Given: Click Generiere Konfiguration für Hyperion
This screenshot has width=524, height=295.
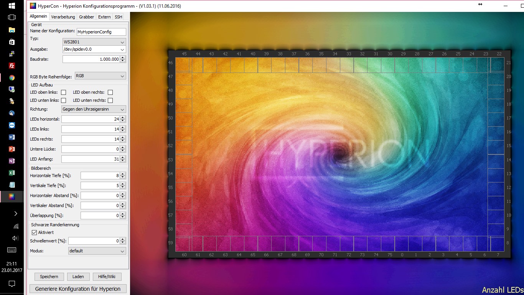Looking at the screenshot, I should [x=78, y=289].
